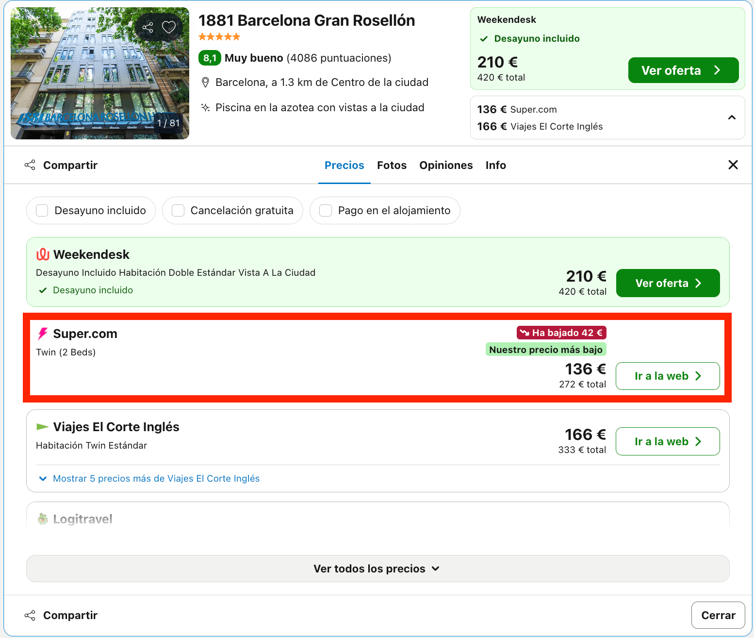This screenshot has height=638, width=754.
Task: Click the bottom Compartir share icon
Action: pos(30,616)
